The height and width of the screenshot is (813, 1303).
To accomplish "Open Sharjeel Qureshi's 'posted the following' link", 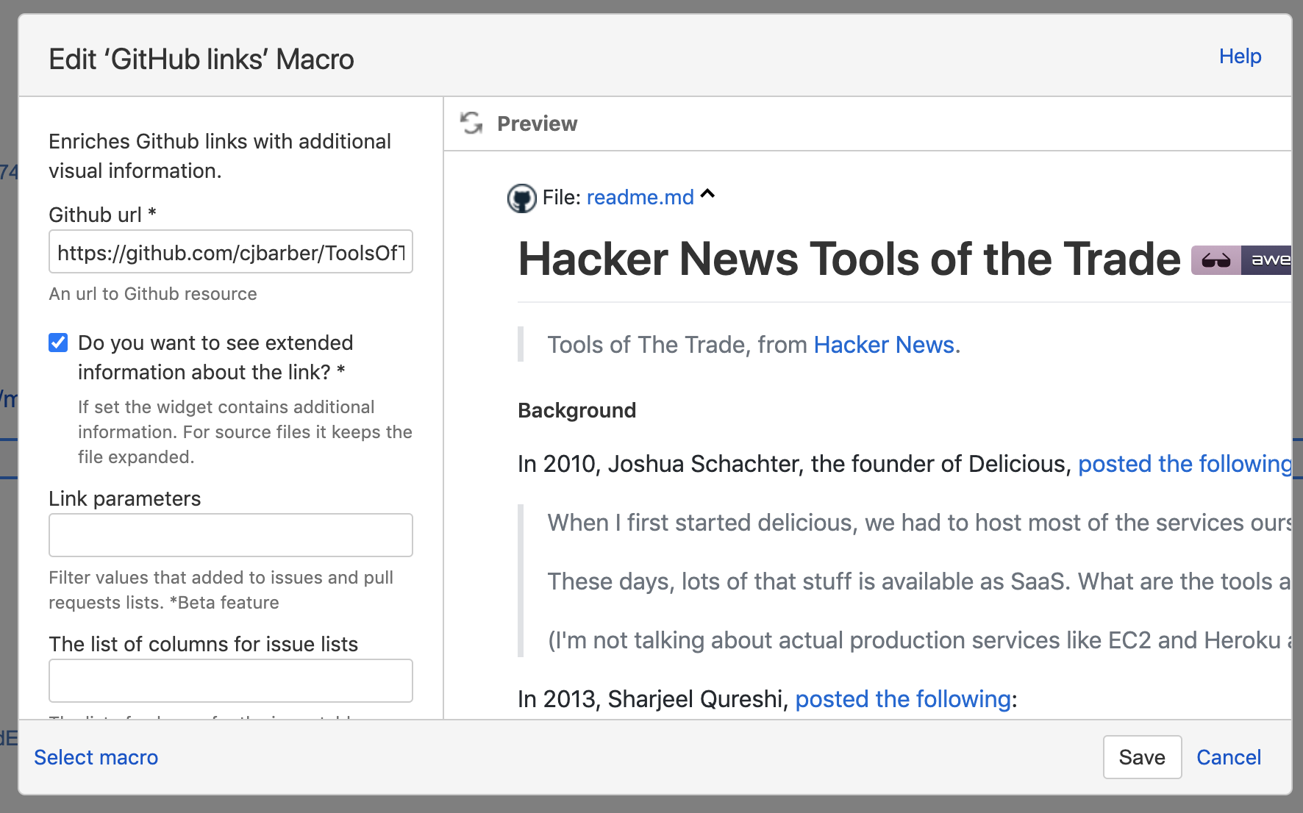I will click(x=902, y=699).
